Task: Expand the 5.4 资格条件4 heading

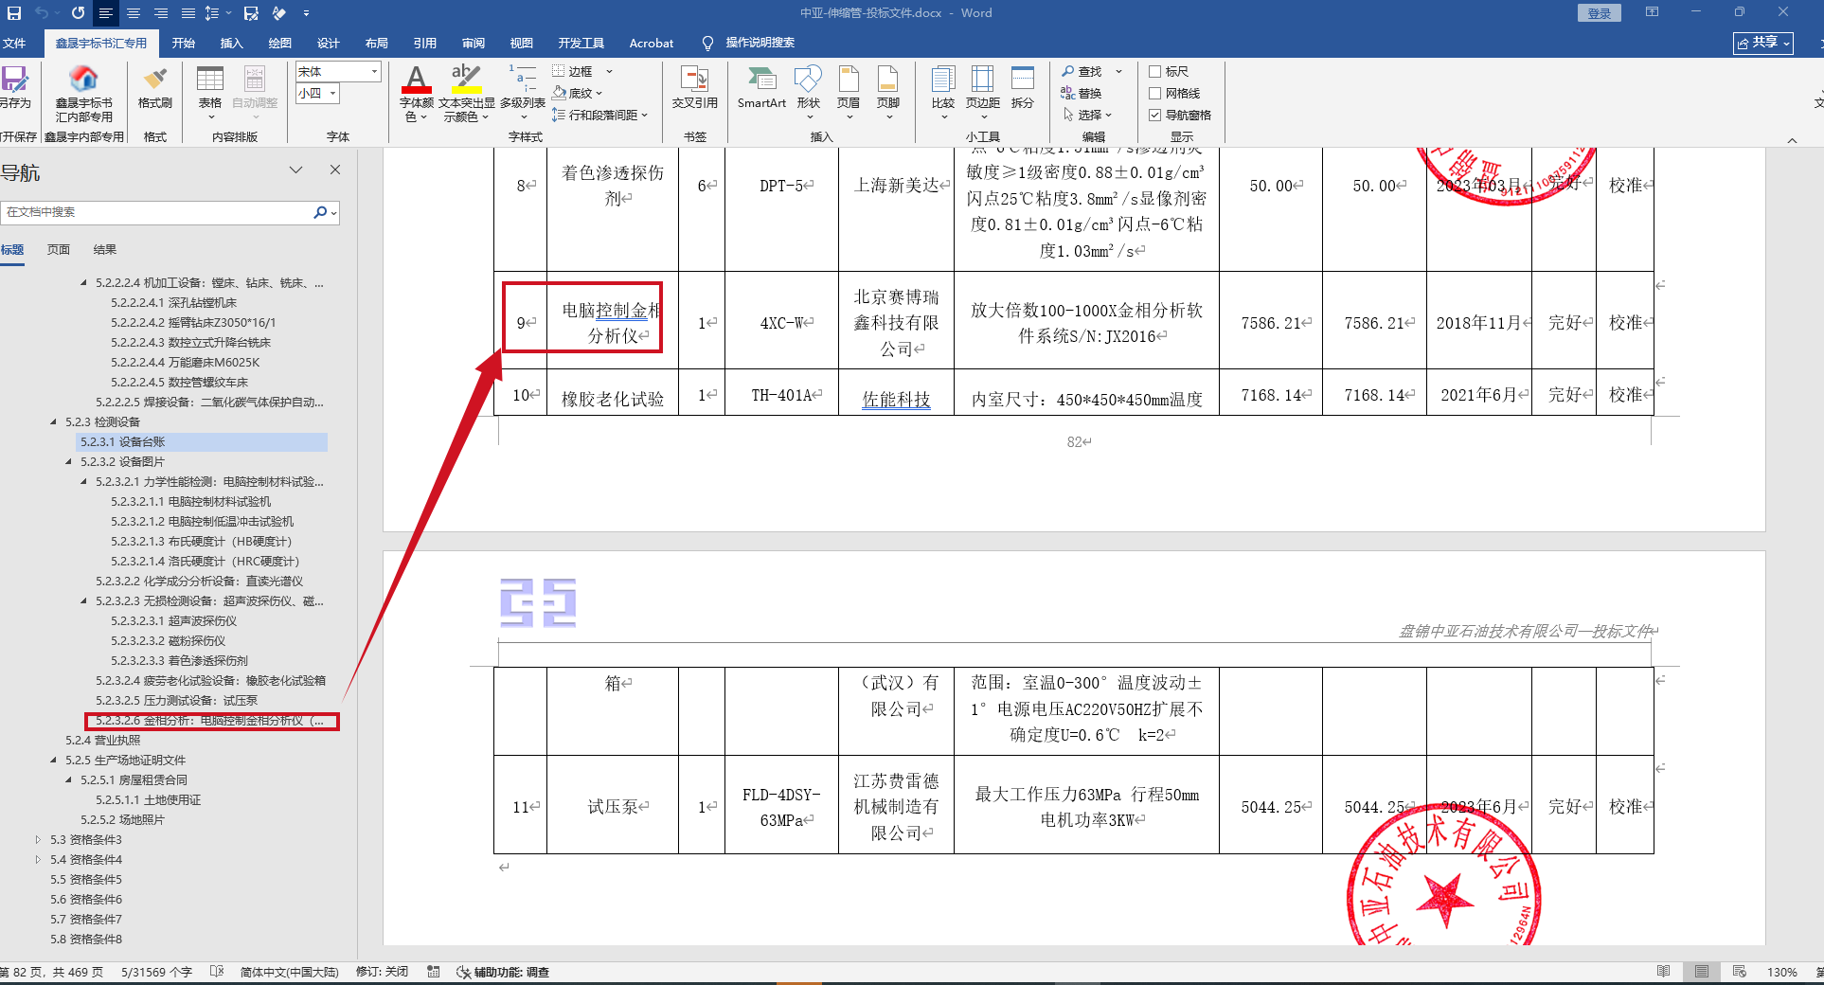Action: (x=38, y=859)
